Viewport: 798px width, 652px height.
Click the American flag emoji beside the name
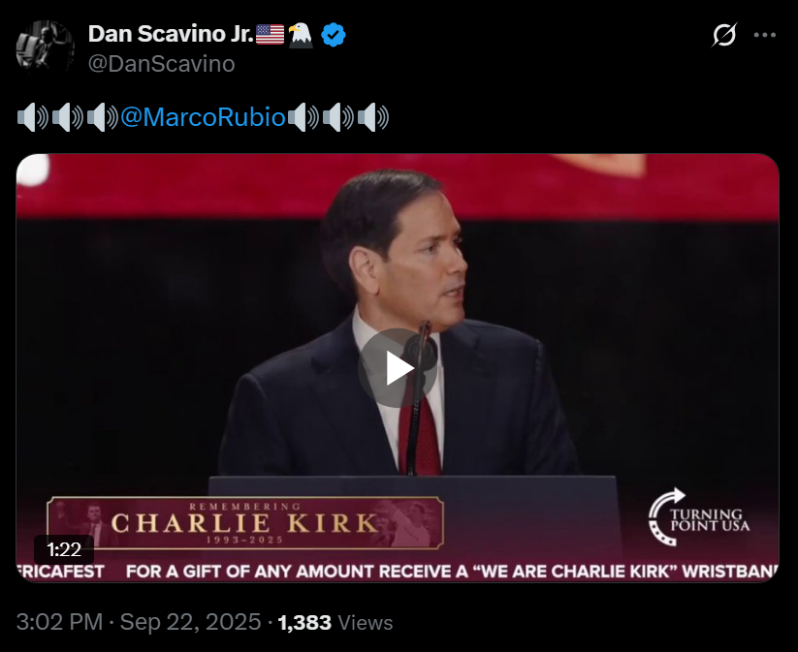[270, 35]
